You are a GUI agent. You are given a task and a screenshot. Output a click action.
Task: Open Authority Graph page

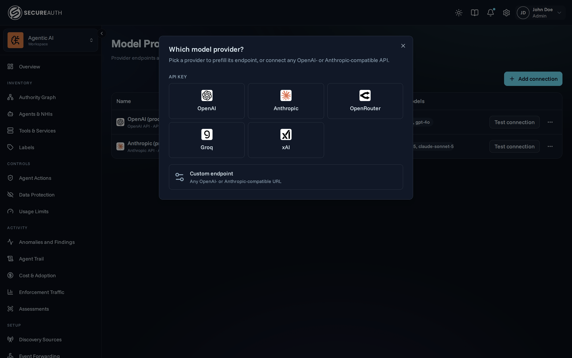50,97
